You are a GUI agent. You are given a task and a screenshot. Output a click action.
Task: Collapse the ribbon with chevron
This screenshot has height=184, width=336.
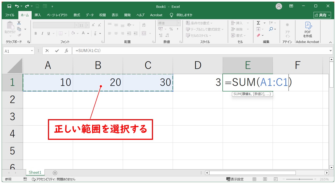pos(330,42)
